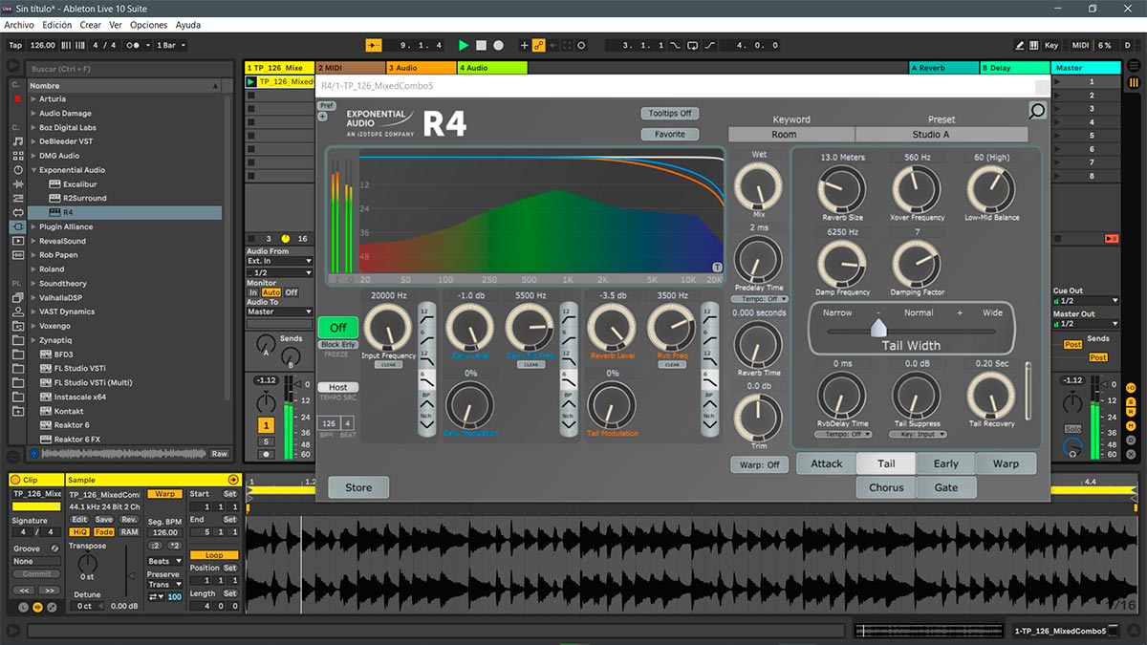1147x645 pixels.
Task: Open the Archivo menu
Action: click(19, 25)
